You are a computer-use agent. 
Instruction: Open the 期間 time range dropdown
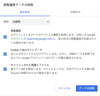click(x=31, y=22)
